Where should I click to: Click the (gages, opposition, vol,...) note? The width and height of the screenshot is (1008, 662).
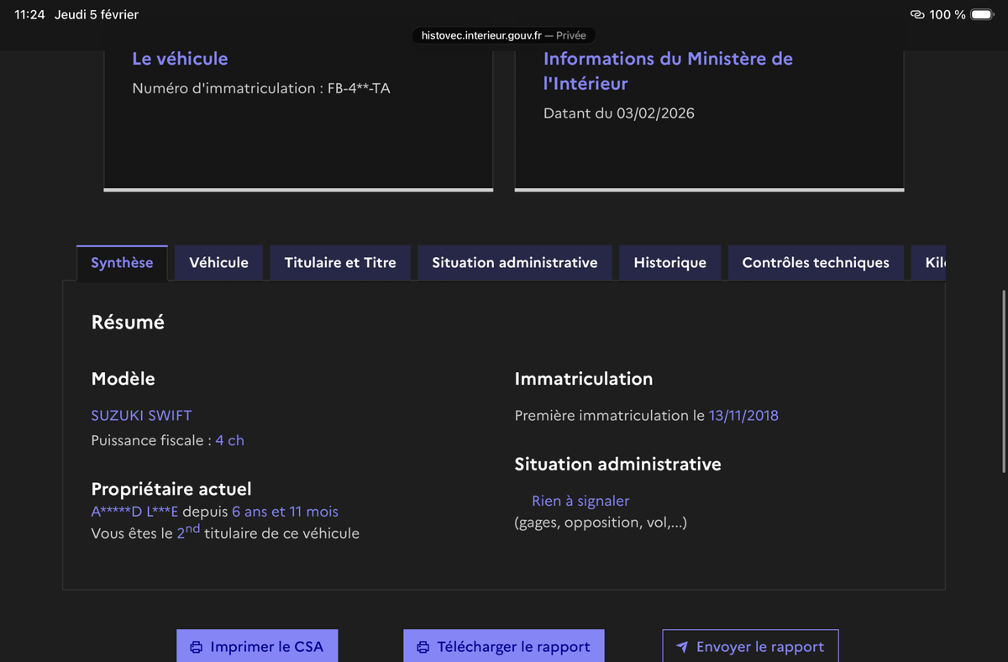tap(601, 523)
